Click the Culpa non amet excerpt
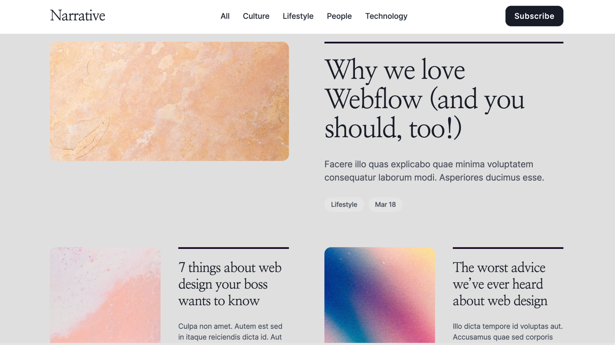The image size is (615, 345). tap(230, 332)
